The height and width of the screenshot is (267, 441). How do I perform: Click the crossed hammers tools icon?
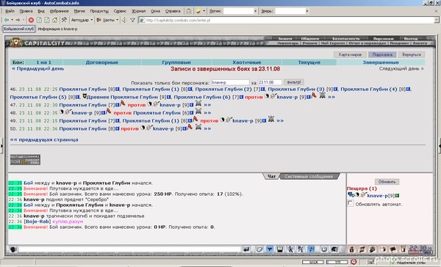[x=64, y=20]
